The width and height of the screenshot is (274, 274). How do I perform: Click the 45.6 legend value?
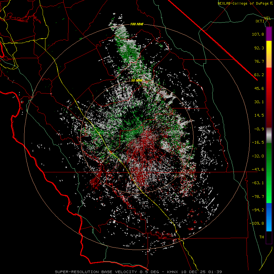259,88
